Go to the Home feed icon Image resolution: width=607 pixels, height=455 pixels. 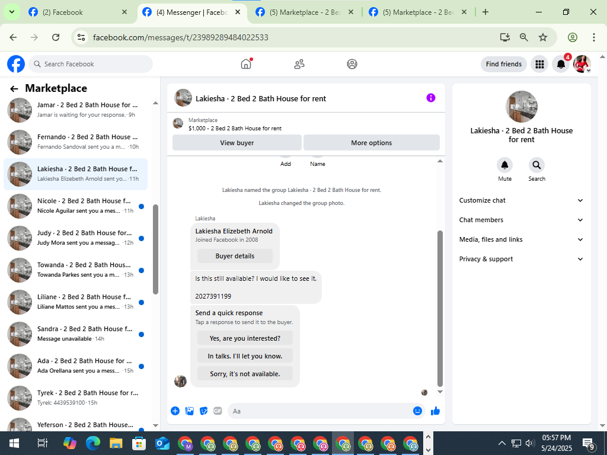[x=246, y=64]
